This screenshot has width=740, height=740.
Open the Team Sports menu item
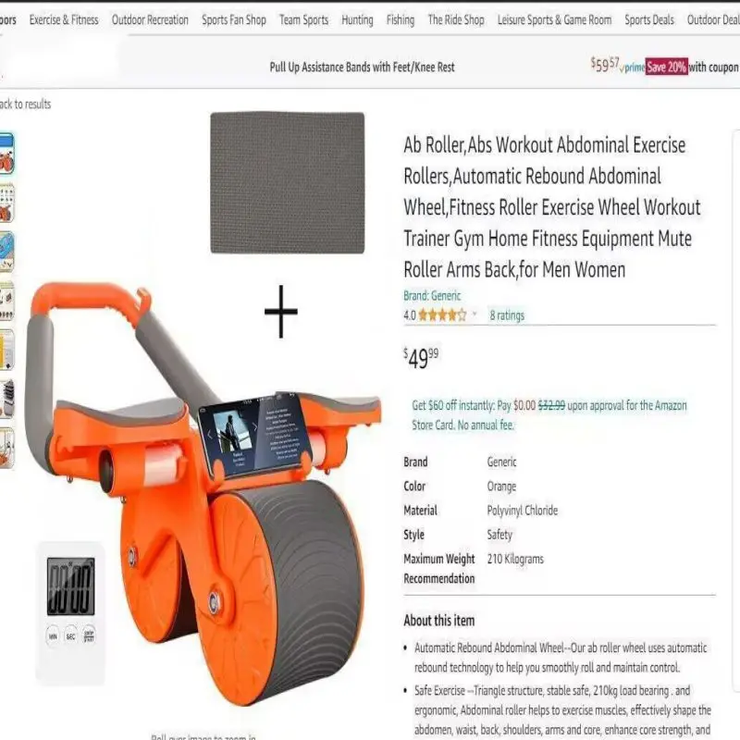tap(303, 19)
